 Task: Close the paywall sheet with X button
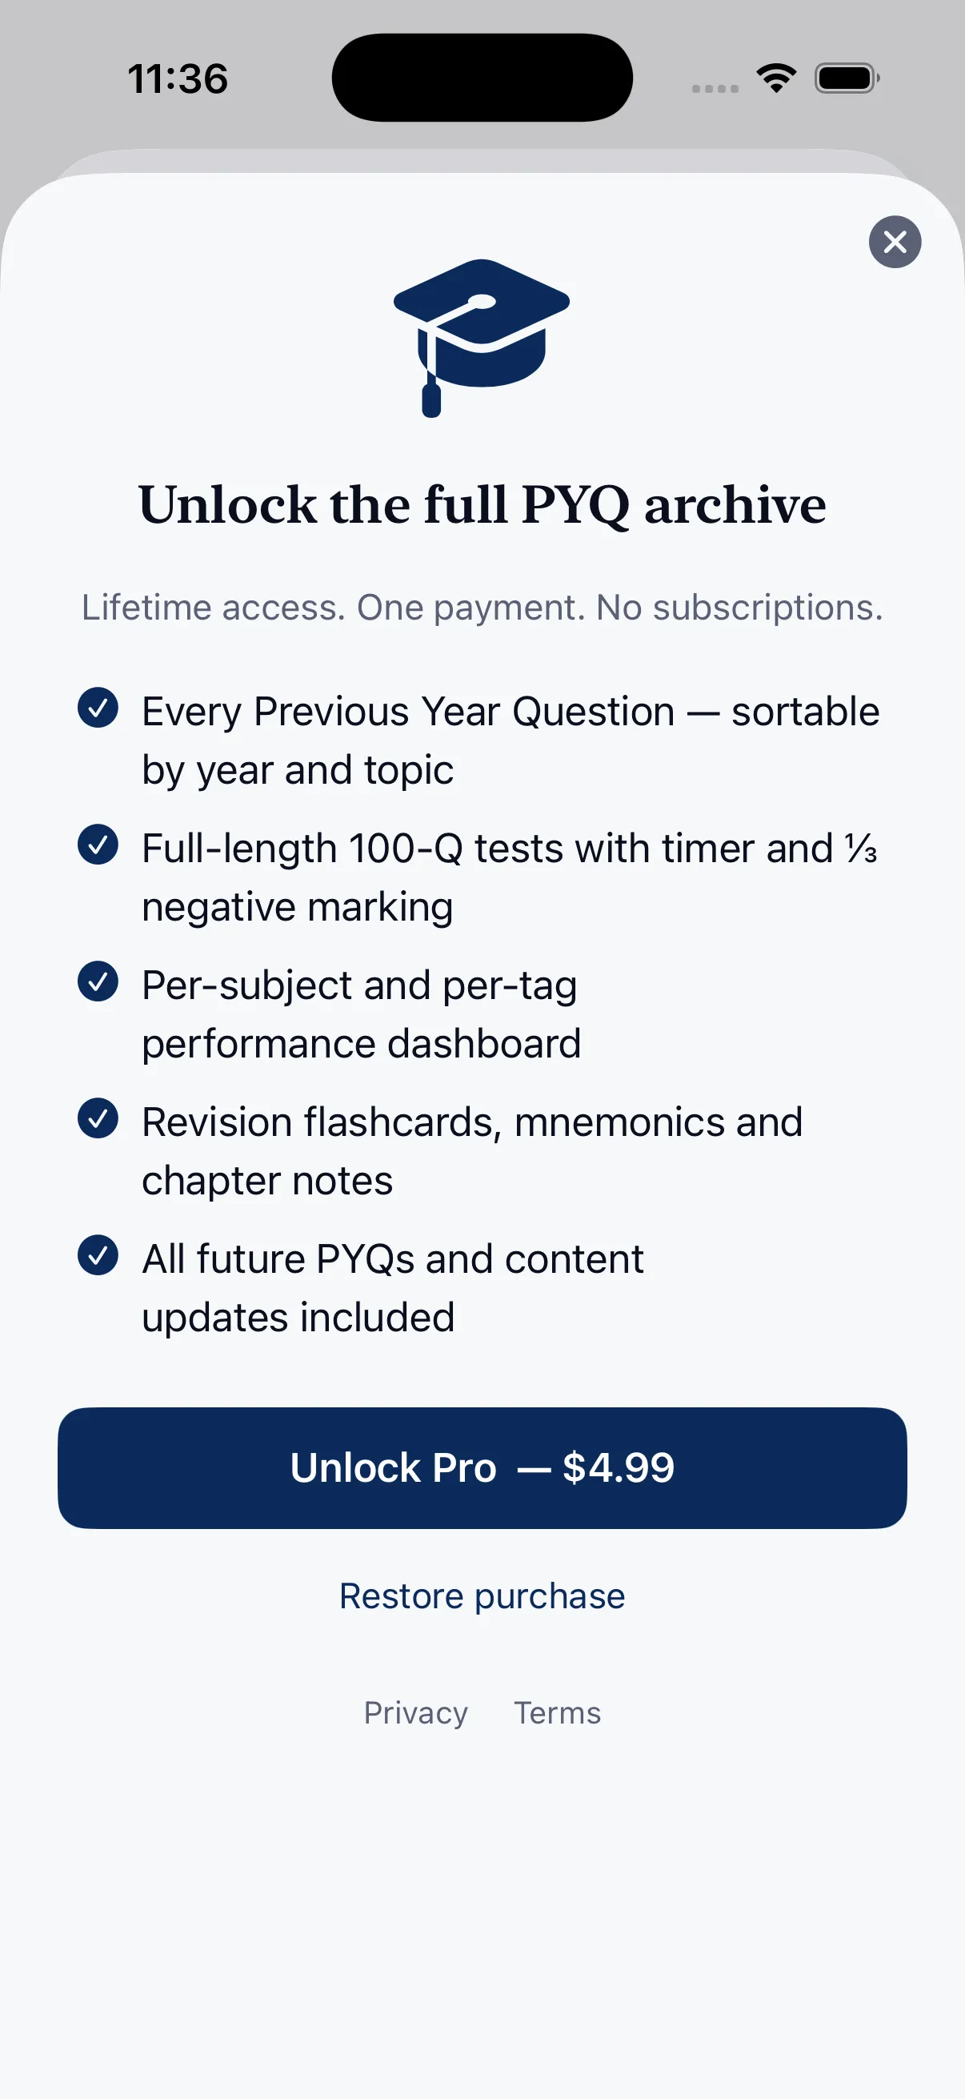tap(894, 242)
